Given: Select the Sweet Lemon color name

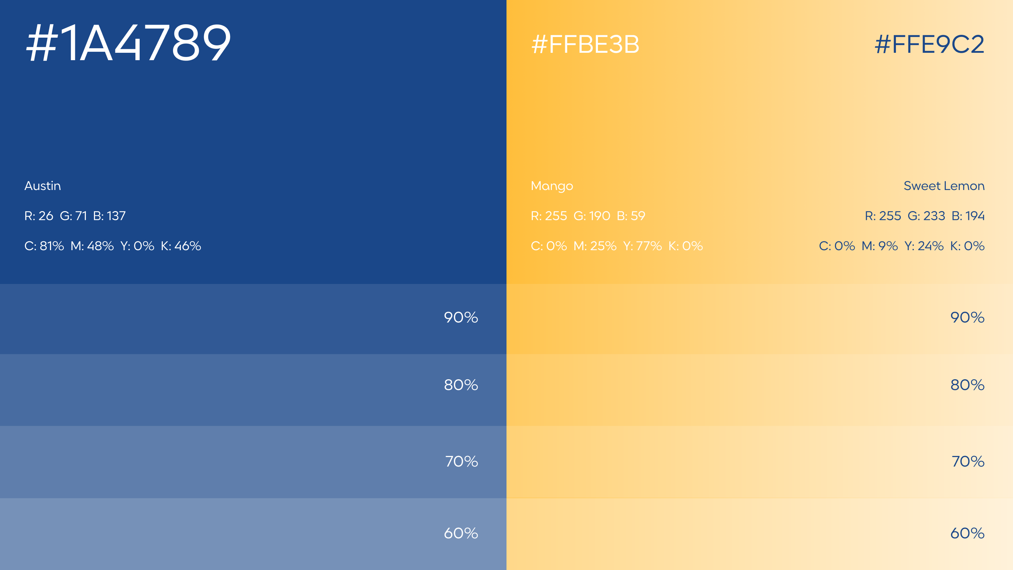Looking at the screenshot, I should point(944,186).
